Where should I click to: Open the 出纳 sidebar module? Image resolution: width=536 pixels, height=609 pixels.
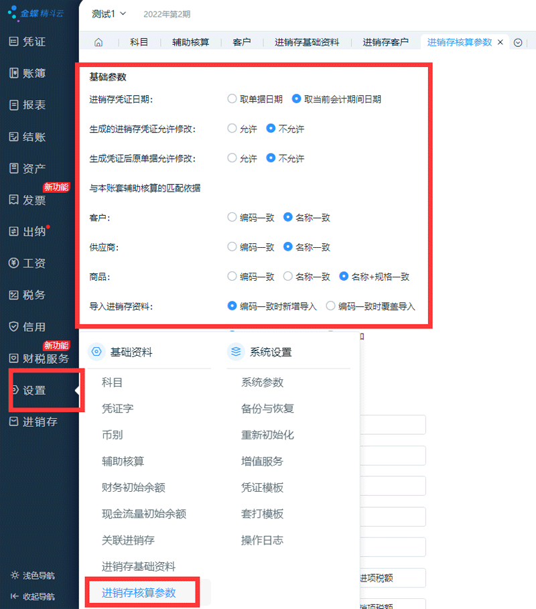tap(27, 232)
